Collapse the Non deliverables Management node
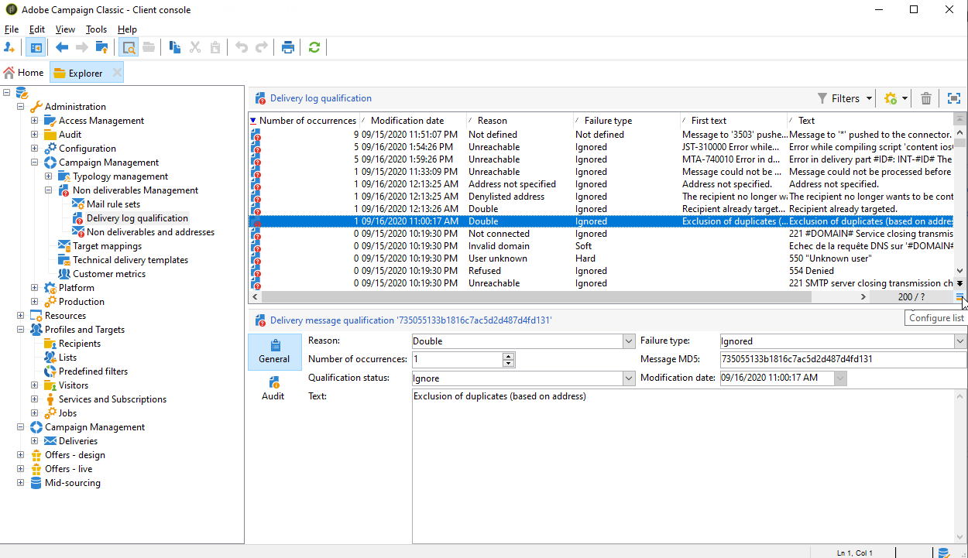This screenshot has width=968, height=558. tap(49, 190)
